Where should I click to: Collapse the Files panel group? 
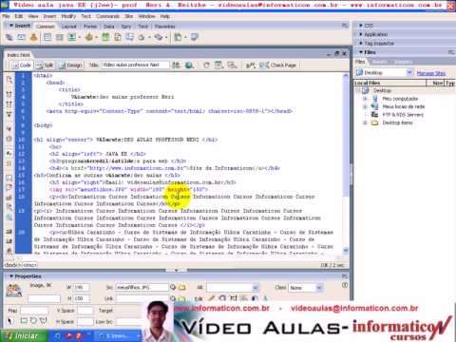pos(361,52)
